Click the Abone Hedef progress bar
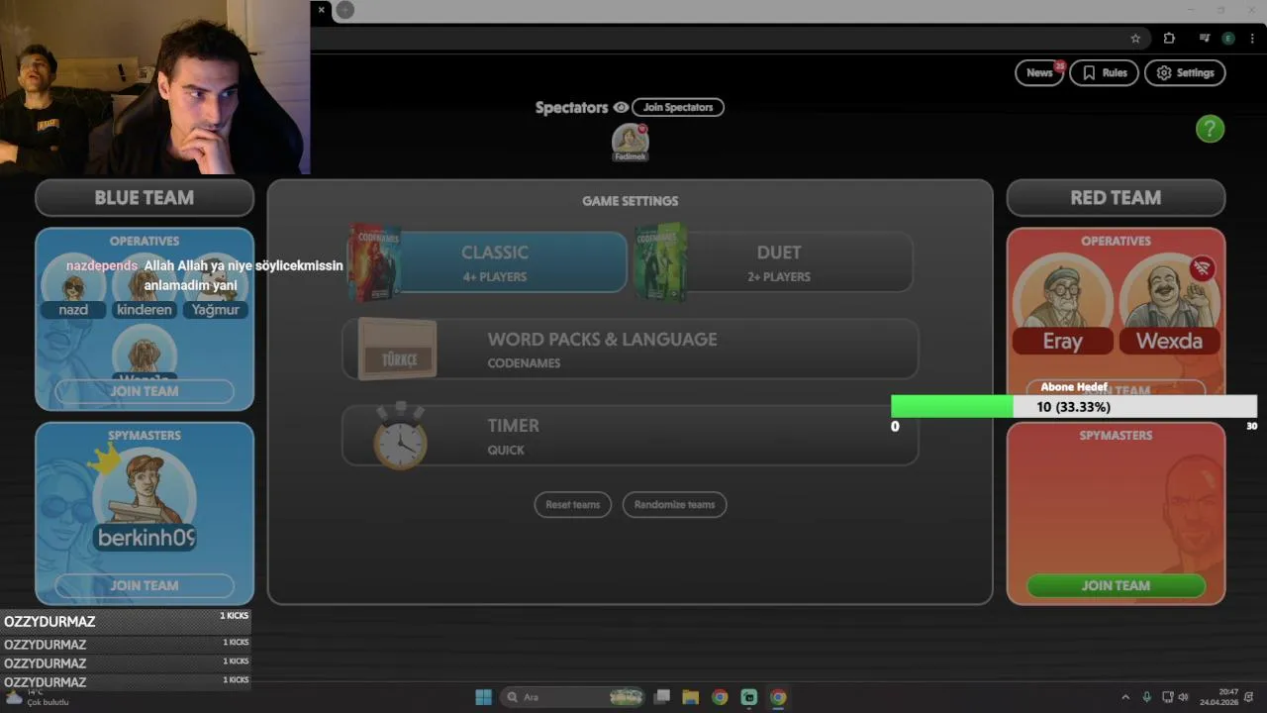Viewport: 1267px width, 713px height. [x=1074, y=406]
